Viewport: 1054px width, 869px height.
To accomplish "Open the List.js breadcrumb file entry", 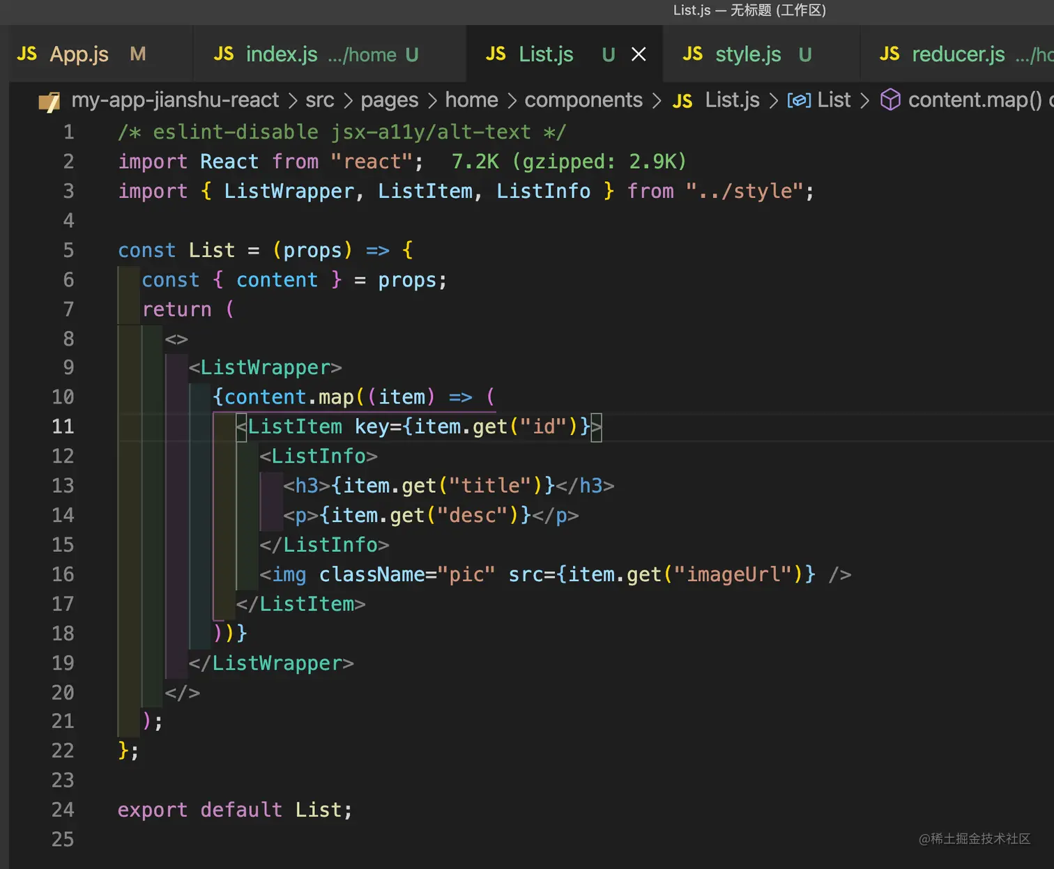I will pos(733,100).
